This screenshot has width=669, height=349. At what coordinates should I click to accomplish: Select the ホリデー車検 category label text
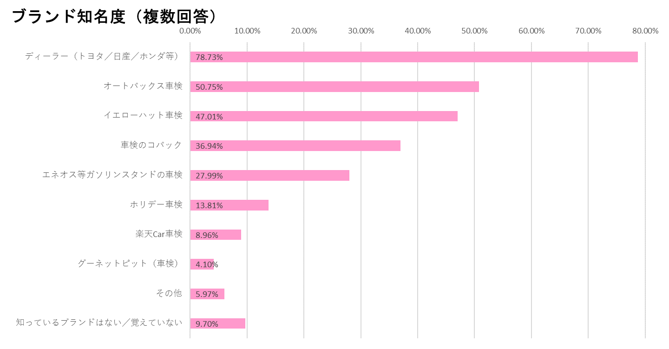(x=156, y=204)
